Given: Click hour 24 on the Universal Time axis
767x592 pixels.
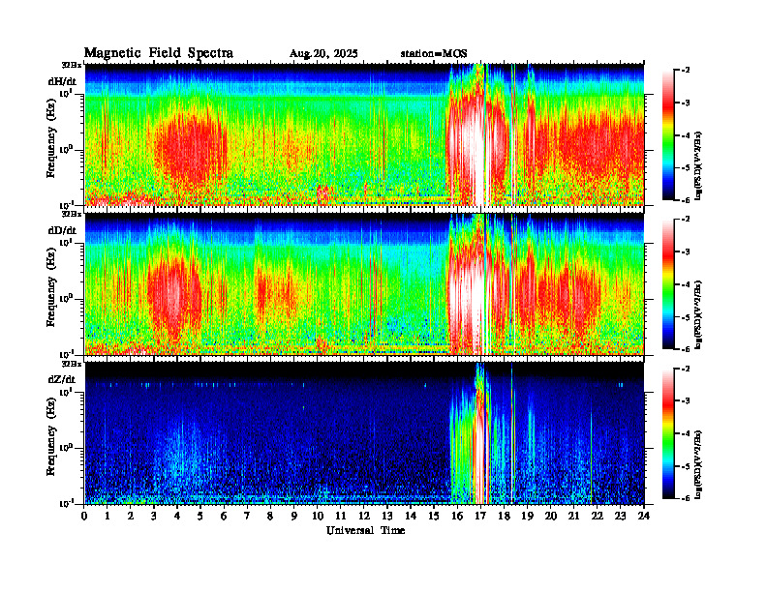Looking at the screenshot, I should (644, 517).
